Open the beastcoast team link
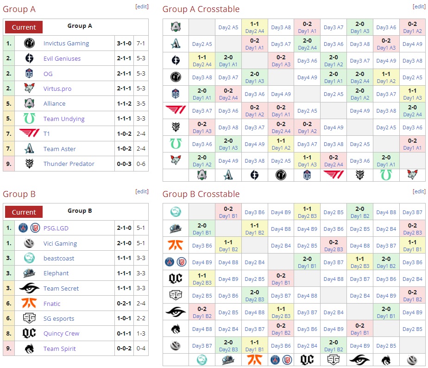This screenshot has width=428, height=368. (x=59, y=258)
